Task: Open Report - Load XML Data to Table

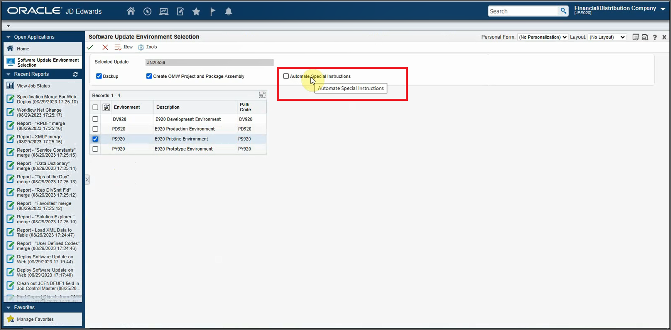Action: point(43,233)
